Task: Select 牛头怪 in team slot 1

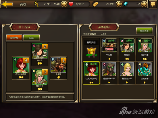Action: pos(58,68)
